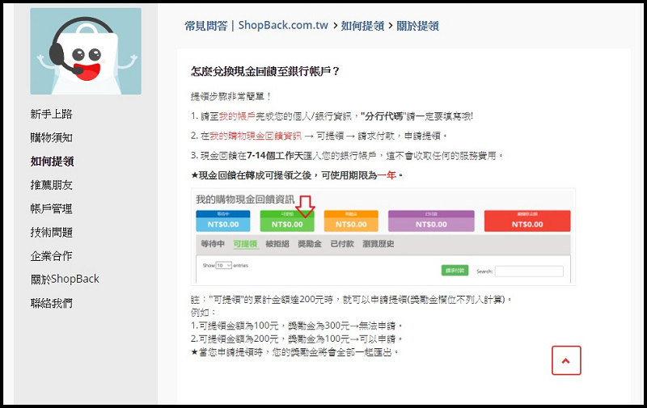This screenshot has height=408, width=647.
Task: Click the bold text 7-14個工作天
Action: coord(274,156)
